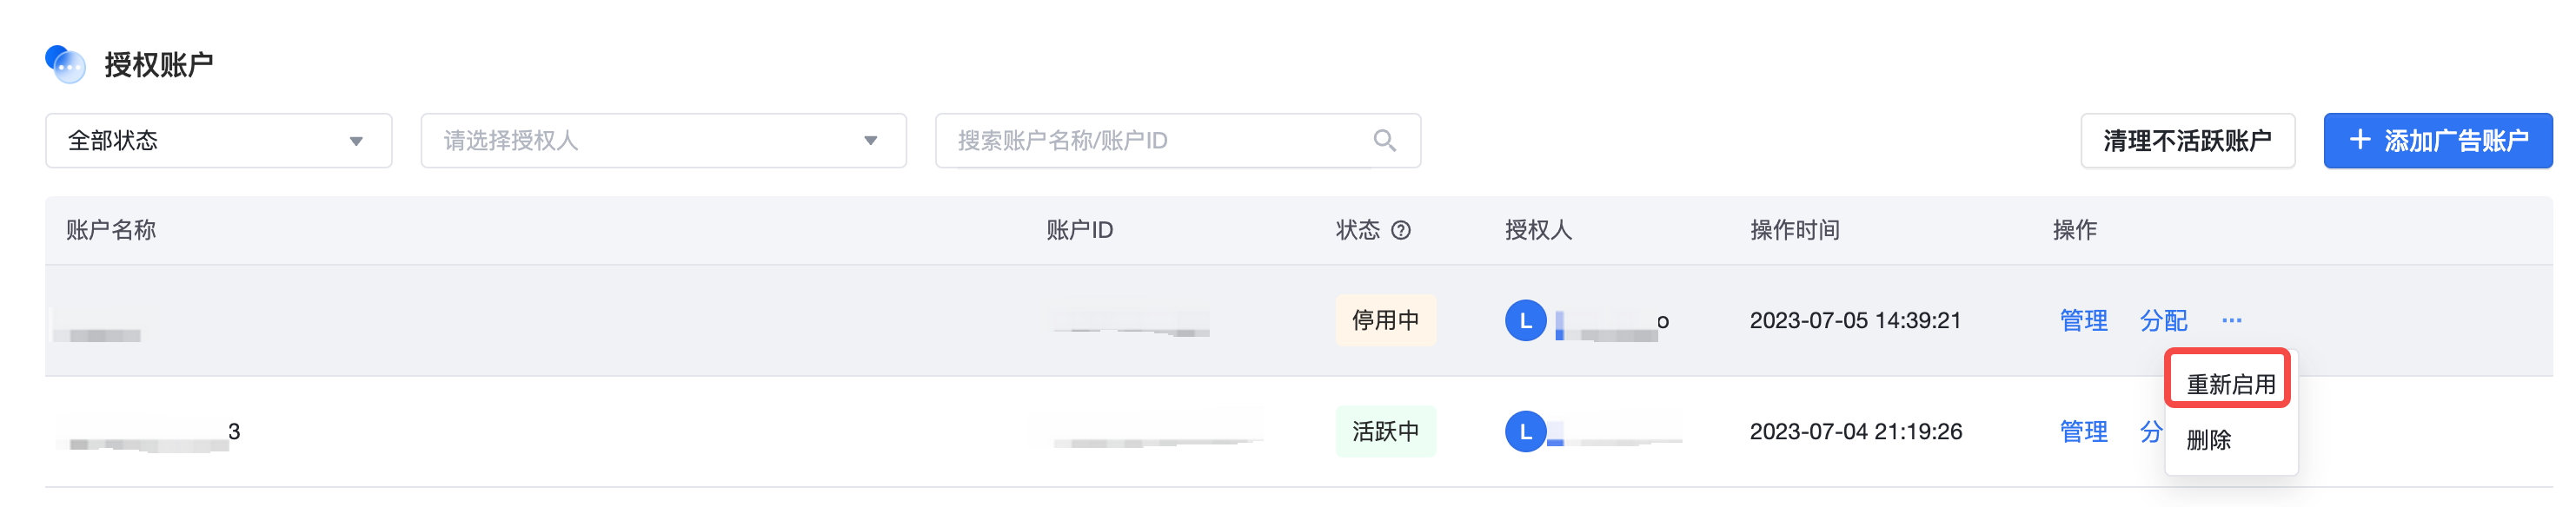
Task: Choose 删除 in the popup menu
Action: coord(2208,439)
